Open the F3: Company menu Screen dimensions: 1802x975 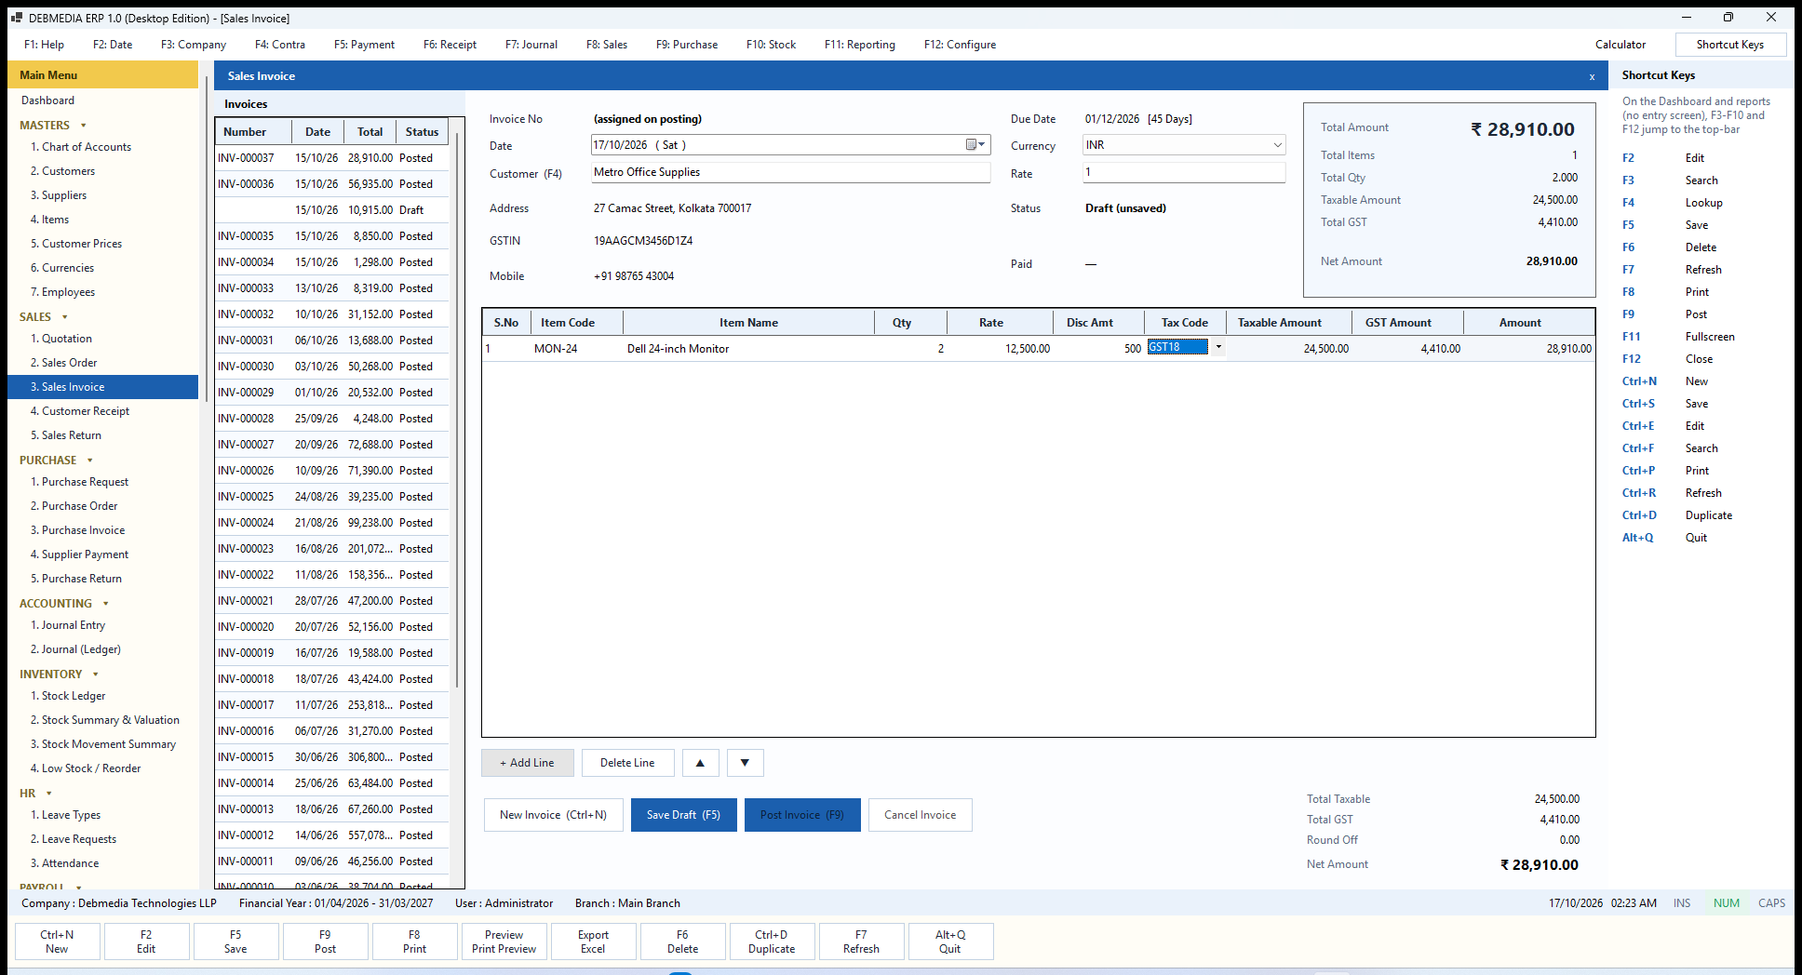click(x=193, y=45)
